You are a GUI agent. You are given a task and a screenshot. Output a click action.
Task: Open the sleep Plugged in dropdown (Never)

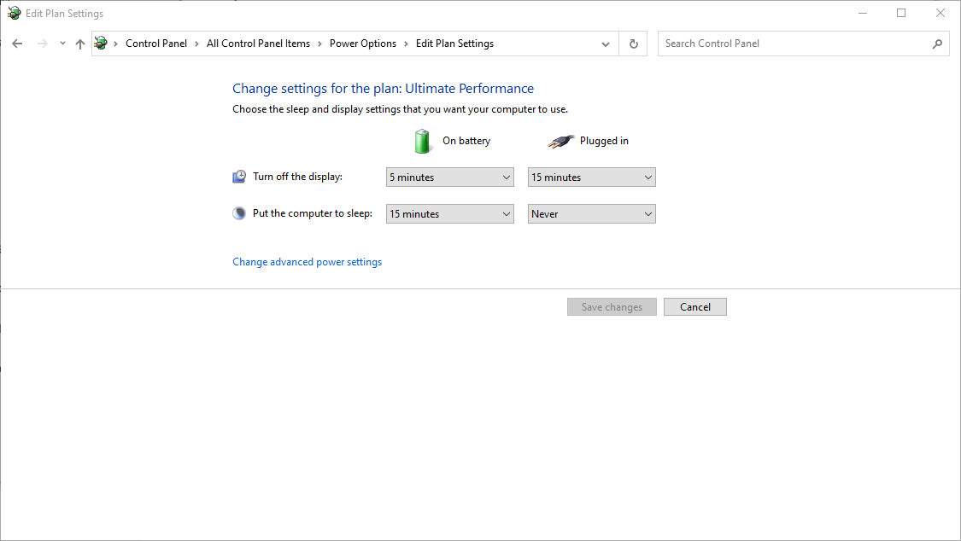pos(591,214)
